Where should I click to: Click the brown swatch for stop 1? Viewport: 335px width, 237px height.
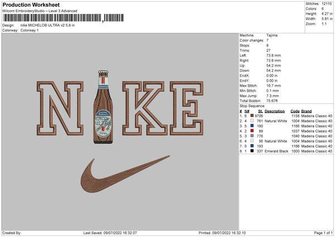pos(252,116)
